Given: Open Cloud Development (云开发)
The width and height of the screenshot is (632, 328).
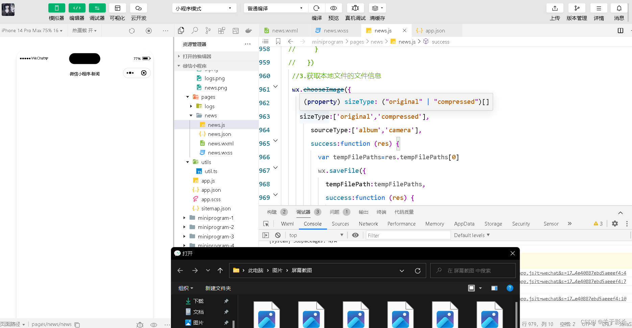Looking at the screenshot, I should pos(139,8).
